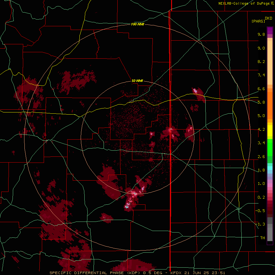Click the 50 NMI range ring label

pos(137,81)
